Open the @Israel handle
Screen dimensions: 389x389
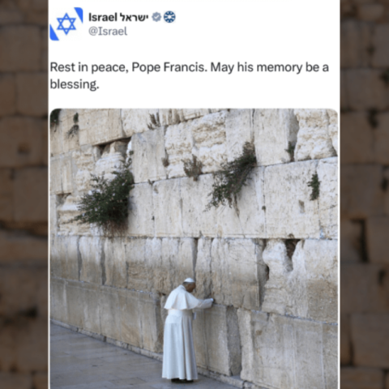[108, 32]
